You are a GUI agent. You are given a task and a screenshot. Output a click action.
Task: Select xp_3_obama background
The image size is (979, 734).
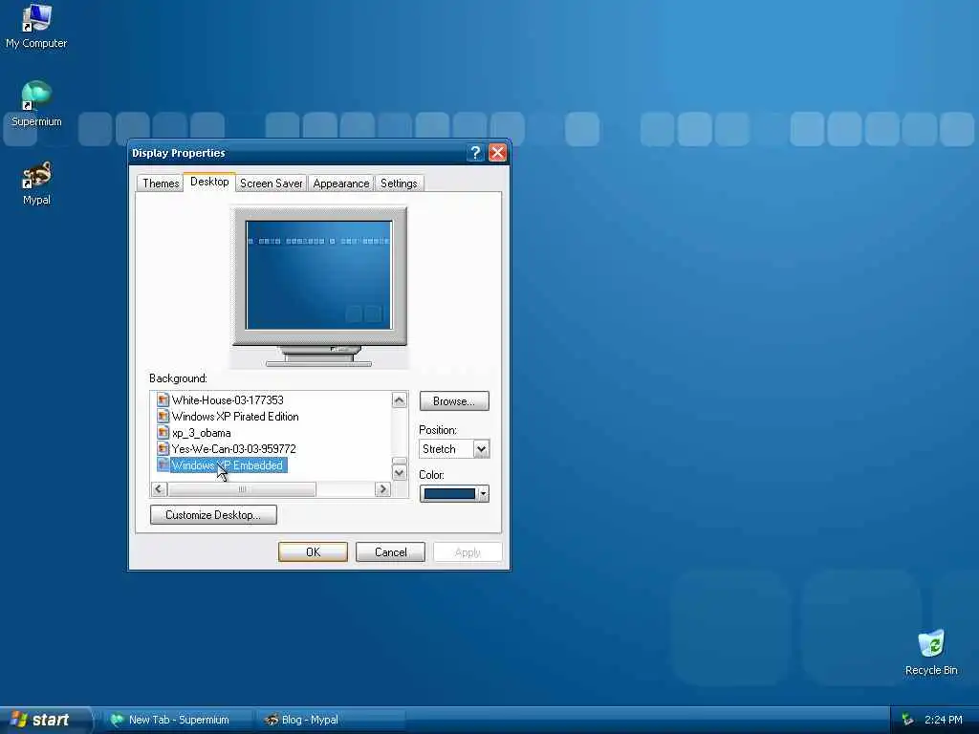coord(201,433)
